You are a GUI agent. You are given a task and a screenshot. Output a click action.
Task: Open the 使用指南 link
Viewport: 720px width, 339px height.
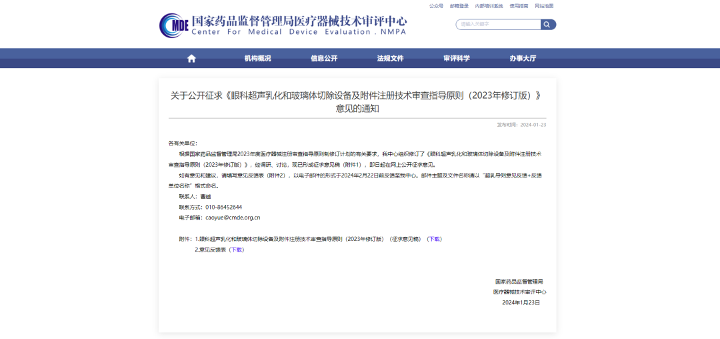coord(519,6)
